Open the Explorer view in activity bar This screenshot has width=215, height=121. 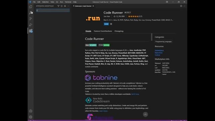(x=31, y=7)
